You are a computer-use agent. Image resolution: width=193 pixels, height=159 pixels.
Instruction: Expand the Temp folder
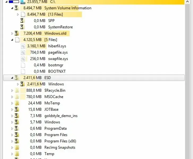click(12, 154)
